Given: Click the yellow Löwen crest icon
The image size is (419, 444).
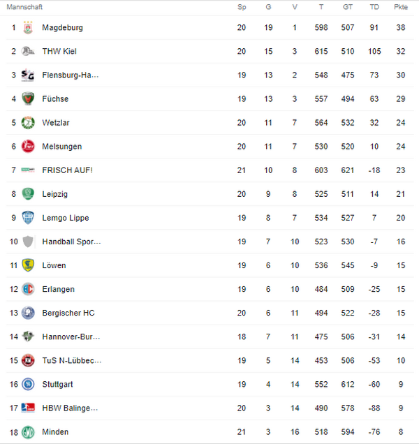Looking at the screenshot, I should point(28,265).
